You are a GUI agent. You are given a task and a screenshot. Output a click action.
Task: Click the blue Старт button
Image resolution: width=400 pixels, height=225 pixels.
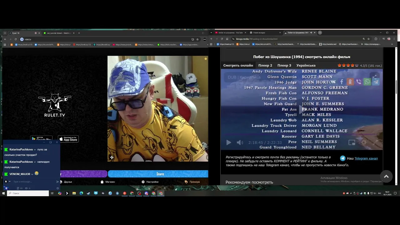(158, 174)
